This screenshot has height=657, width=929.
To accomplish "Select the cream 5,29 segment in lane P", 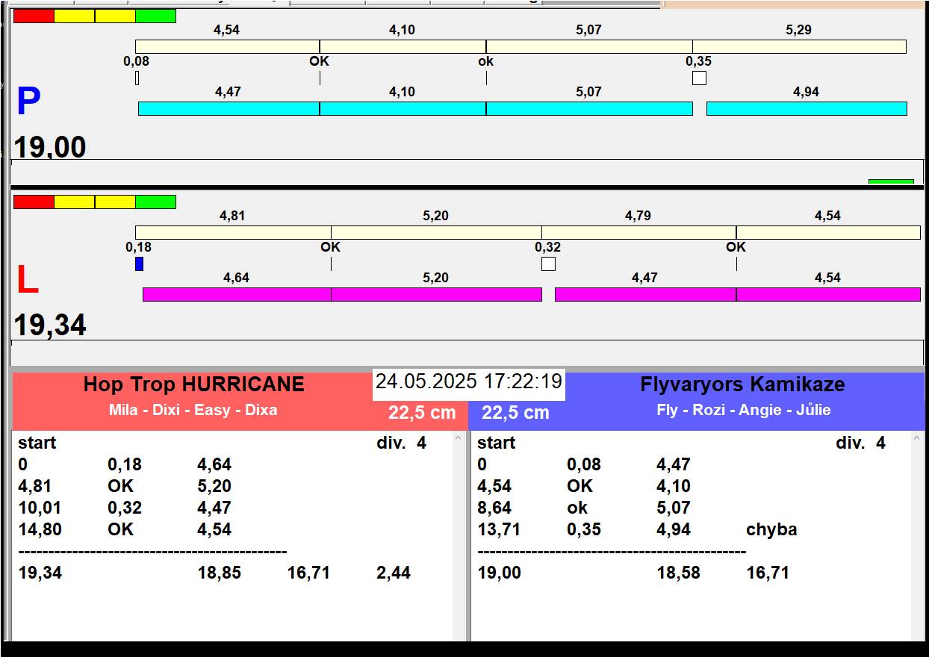I will [x=798, y=47].
